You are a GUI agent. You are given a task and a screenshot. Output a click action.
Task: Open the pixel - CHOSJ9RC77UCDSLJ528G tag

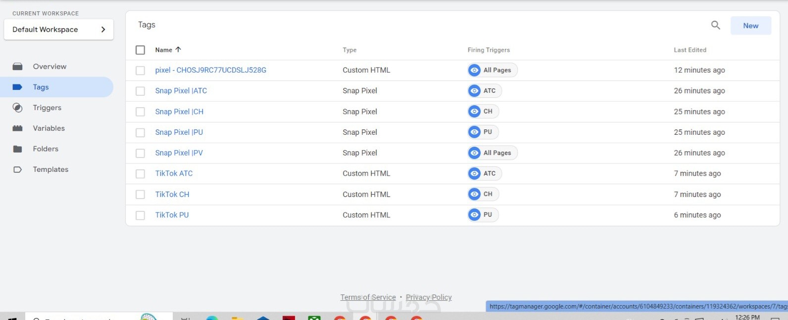[x=210, y=70]
